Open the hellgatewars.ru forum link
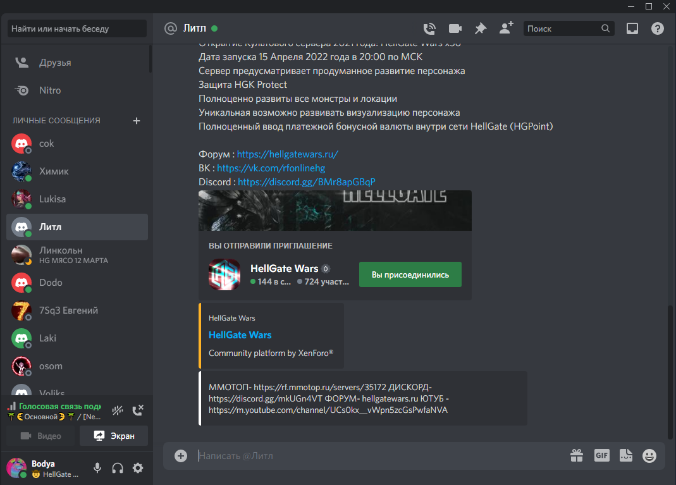This screenshot has height=485, width=676. (288, 154)
